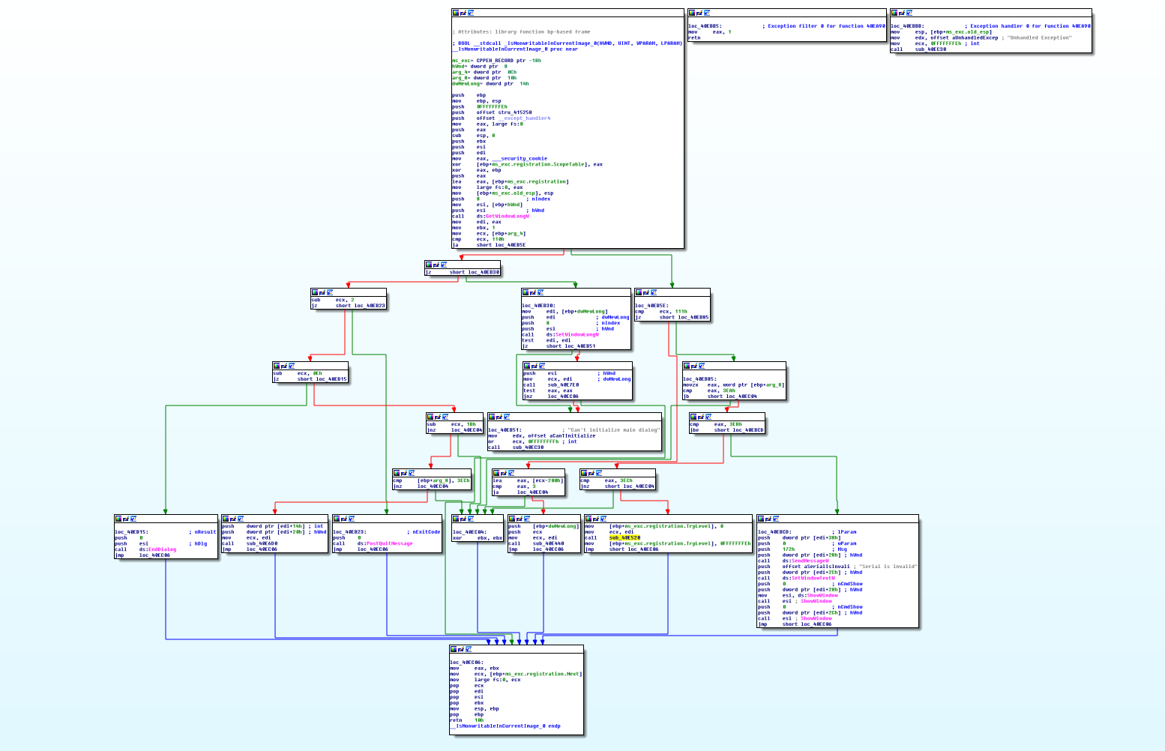This screenshot has height=751, width=1165.
Task: Click the EndDialog import name
Action: click(162, 549)
